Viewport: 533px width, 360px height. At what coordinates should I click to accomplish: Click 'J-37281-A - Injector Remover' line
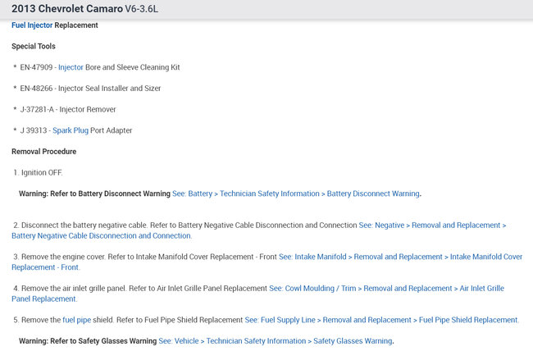tap(68, 109)
